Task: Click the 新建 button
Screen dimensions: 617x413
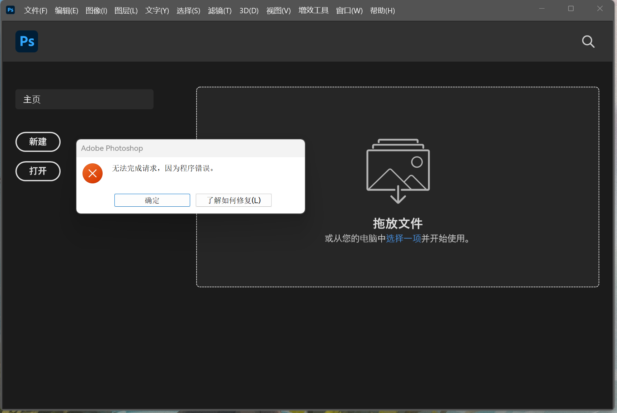Action: click(38, 142)
